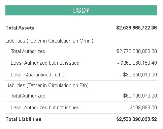Select Eth Authorized but not issued row
Viewport: 163px width, 129px height.
click(81, 108)
